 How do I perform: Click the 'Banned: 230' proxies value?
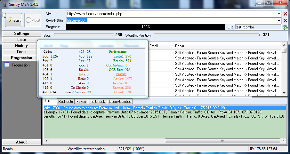[122, 88]
